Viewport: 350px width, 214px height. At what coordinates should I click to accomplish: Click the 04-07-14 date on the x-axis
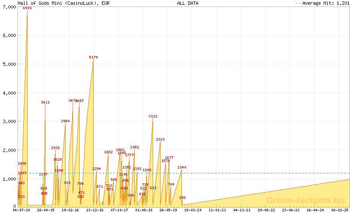(x=21, y=210)
